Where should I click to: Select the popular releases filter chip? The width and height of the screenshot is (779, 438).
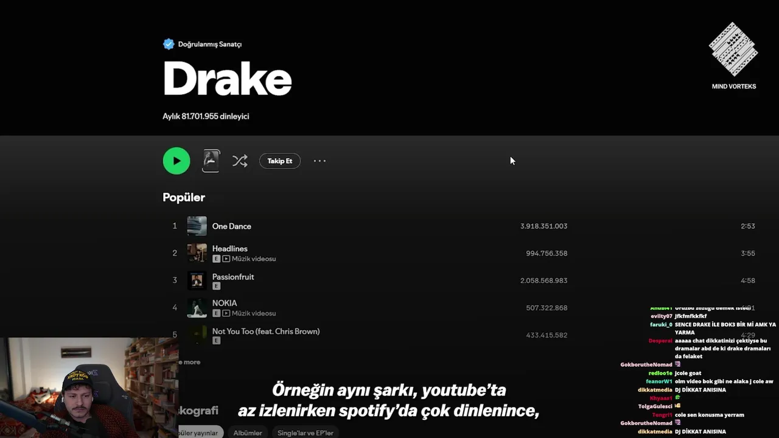tap(200, 433)
